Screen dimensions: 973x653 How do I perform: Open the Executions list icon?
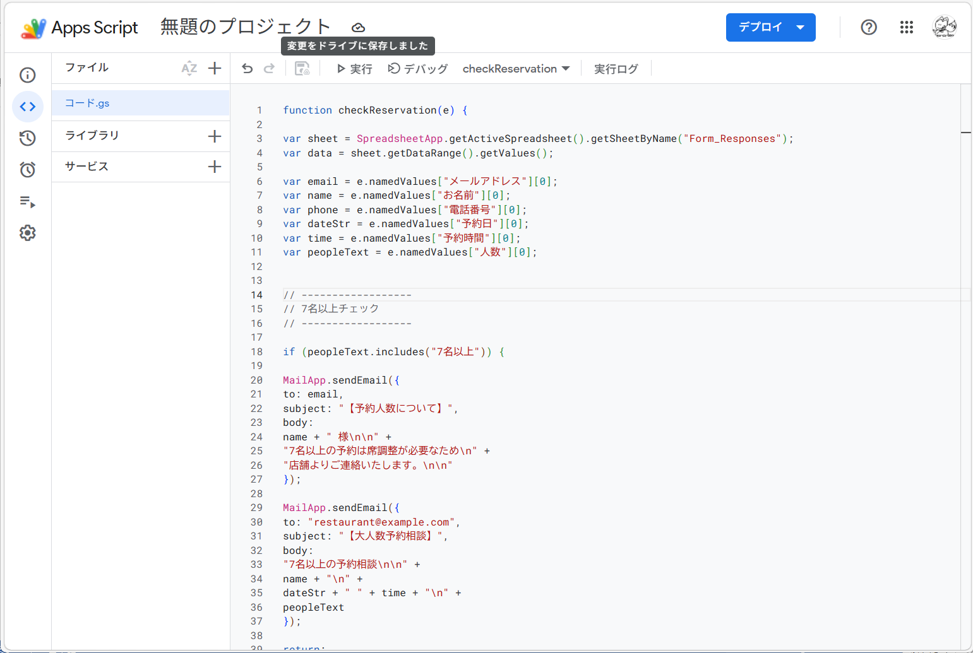pyautogui.click(x=28, y=202)
